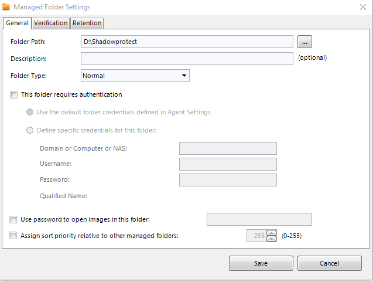
Task: Click sort priority spinner up arrow
Action: pyautogui.click(x=272, y=233)
